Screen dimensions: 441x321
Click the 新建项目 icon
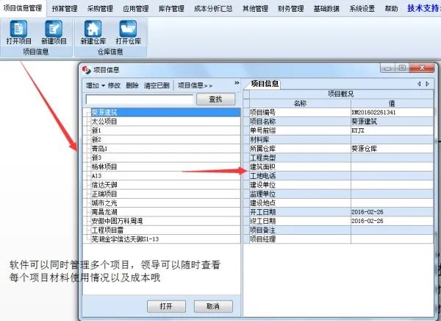(54, 29)
